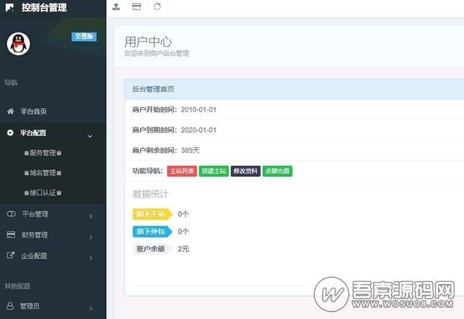Collapse the 平台配置 menu chevron
The width and height of the screenshot is (464, 319).
pos(90,136)
